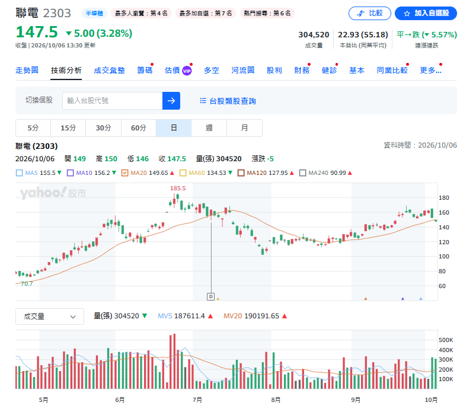Viewport: 460px width, 409px height.
Task: Switch to the 成交彙整 tab
Action: click(x=110, y=71)
